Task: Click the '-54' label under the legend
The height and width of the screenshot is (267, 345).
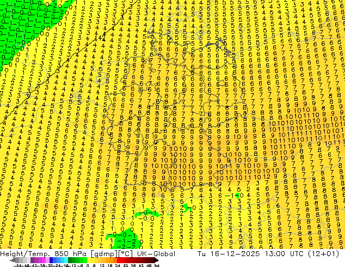Action: 17,265
